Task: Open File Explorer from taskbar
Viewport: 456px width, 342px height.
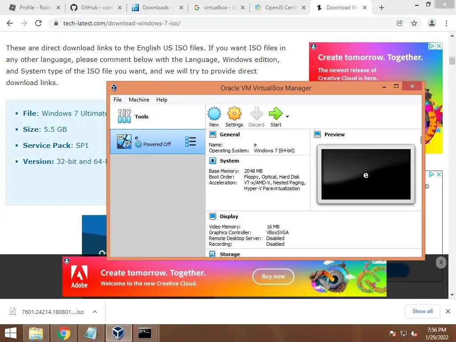Action: coord(36,333)
